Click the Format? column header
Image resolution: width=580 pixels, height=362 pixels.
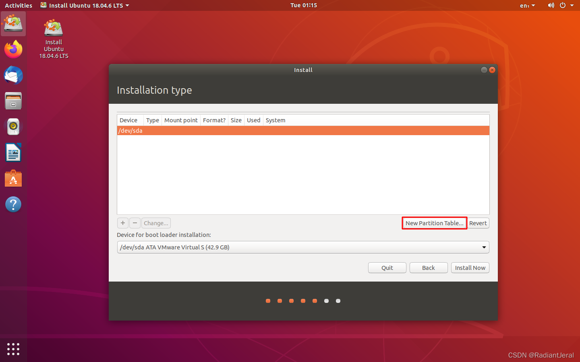tap(214, 120)
